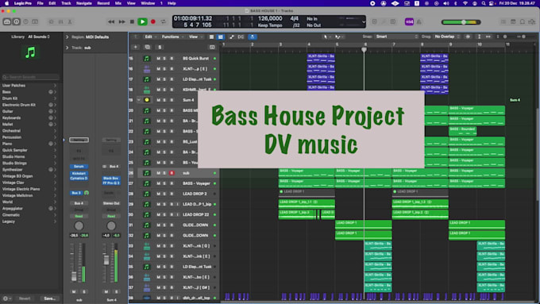The height and width of the screenshot is (304, 540).
Task: Open the Loop Browser
Action: [523, 21]
